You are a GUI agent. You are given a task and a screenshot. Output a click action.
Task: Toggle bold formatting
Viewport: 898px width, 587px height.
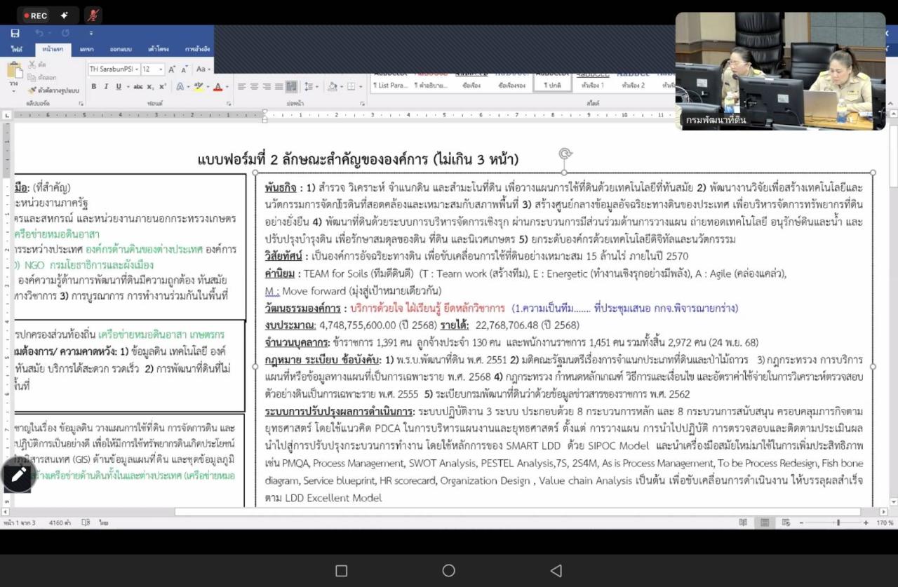coord(93,85)
